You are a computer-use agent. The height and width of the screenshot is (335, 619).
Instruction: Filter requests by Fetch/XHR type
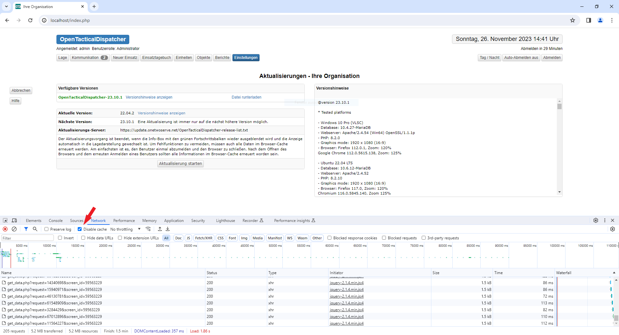point(204,238)
